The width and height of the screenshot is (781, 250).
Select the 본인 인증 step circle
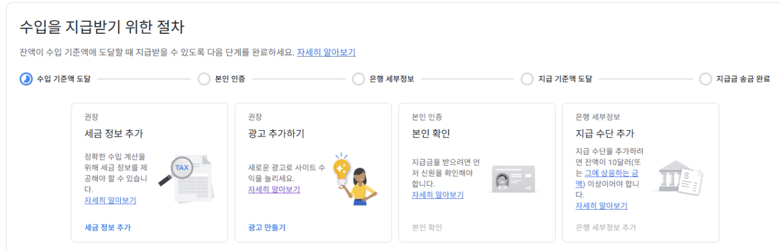[203, 79]
